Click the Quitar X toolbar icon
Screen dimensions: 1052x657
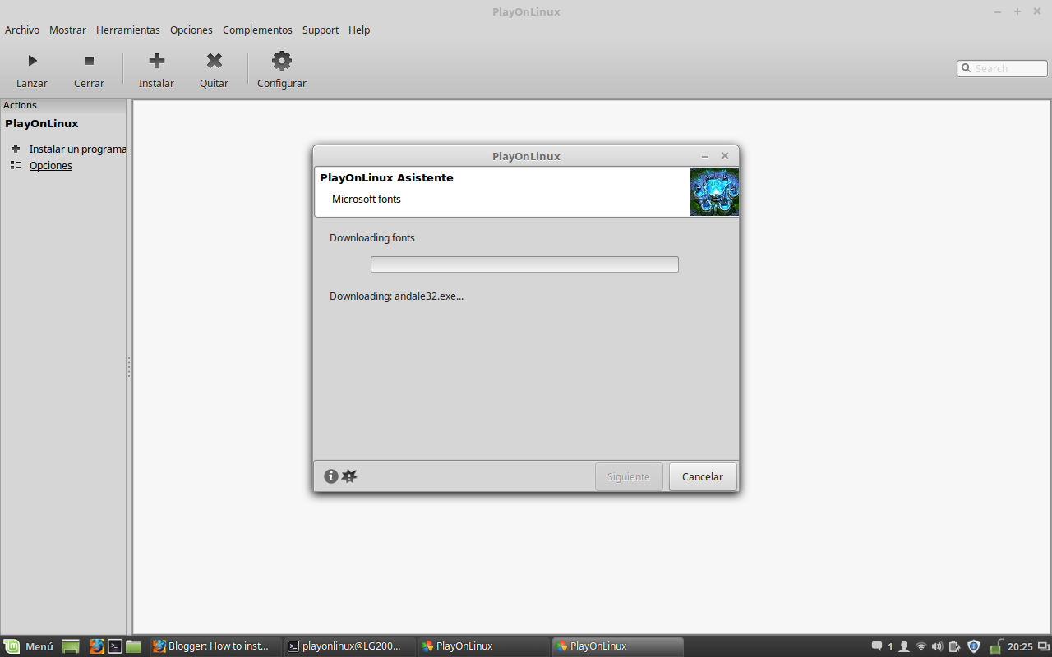pyautogui.click(x=215, y=61)
